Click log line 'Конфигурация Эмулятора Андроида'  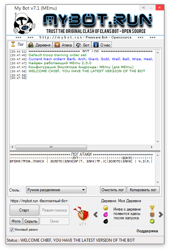81,67
